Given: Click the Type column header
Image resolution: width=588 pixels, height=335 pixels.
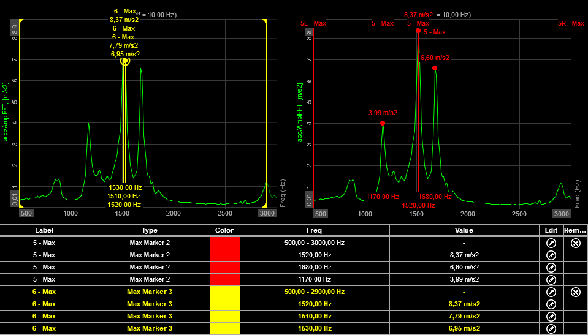Looking at the screenshot, I should click(150, 230).
